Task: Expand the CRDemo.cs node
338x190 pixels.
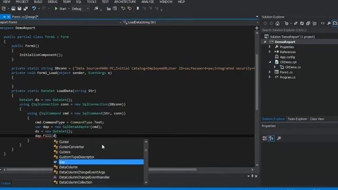Action: [275, 67]
